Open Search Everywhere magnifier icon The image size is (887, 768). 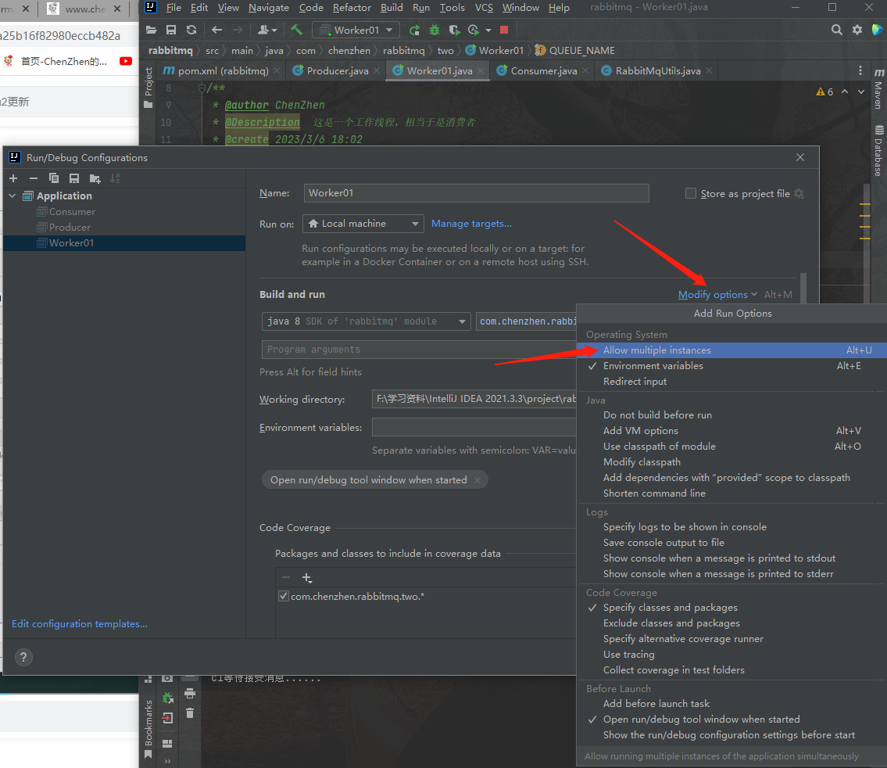click(x=837, y=30)
